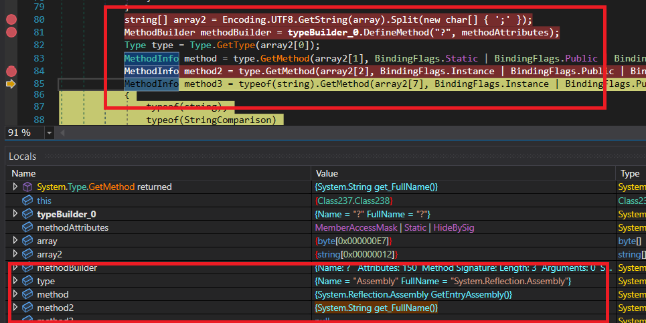The width and height of the screenshot is (646, 323).
Task: Toggle the breakpoint on line 81
Action: pos(11,31)
